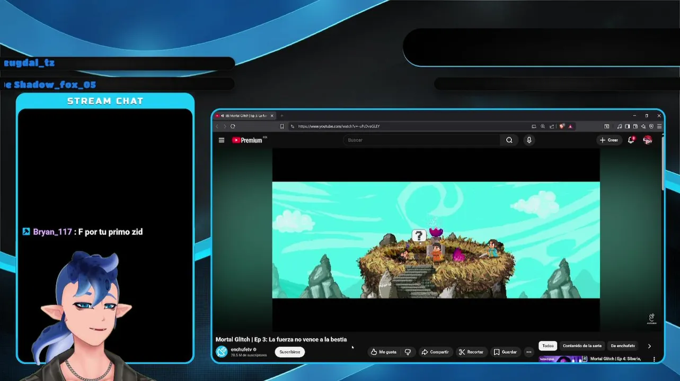Select the Contenido de la serie chip
The width and height of the screenshot is (680, 381).
582,346
